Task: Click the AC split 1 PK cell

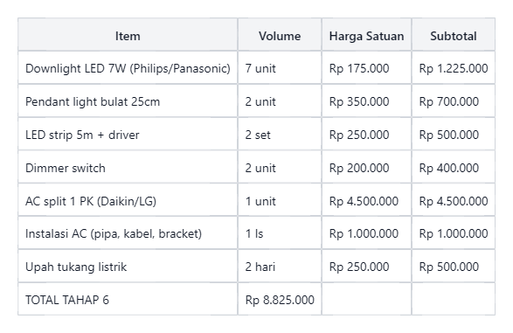Action: click(x=128, y=200)
